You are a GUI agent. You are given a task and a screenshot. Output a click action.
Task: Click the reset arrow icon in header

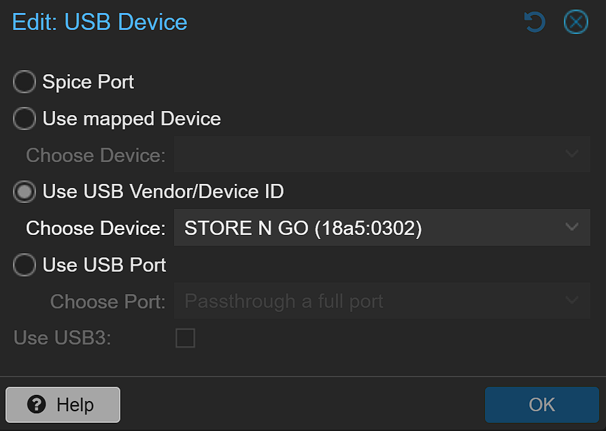(x=535, y=22)
